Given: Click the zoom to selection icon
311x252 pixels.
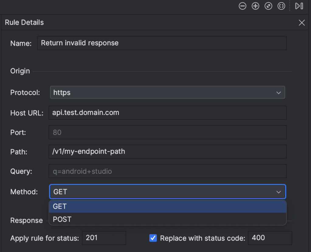Looking at the screenshot, I should 282,6.
